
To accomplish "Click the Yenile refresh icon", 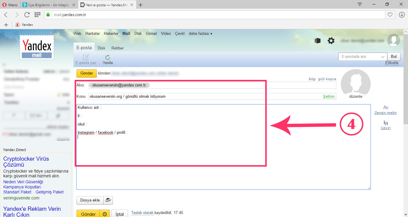I will point(108,58).
